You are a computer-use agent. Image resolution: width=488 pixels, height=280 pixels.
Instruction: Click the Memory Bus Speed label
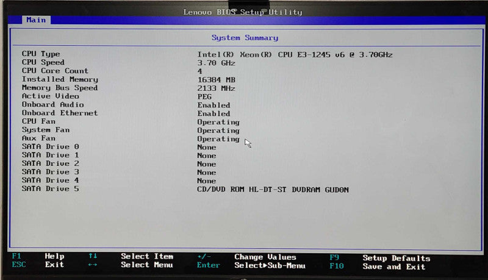(60, 88)
